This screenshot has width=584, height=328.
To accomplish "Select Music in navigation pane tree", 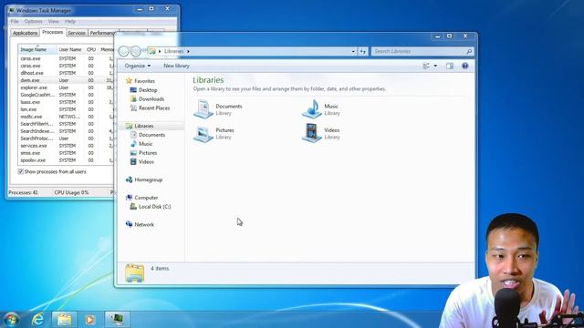I will [145, 144].
